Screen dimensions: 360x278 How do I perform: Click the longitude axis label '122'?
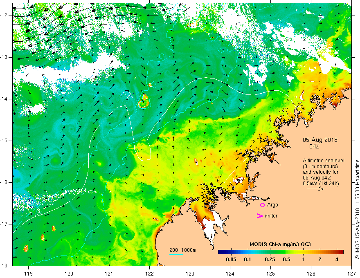[x=149, y=274]
